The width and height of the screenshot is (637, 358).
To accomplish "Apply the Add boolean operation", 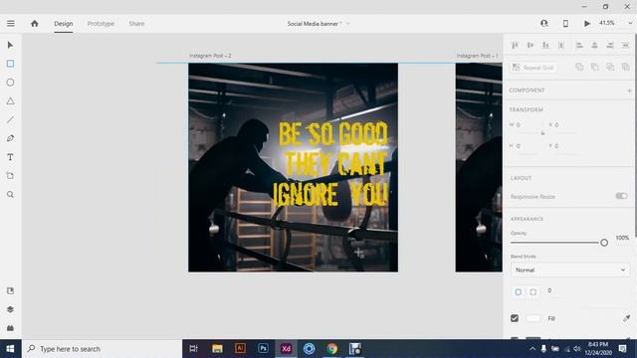I will pos(579,67).
